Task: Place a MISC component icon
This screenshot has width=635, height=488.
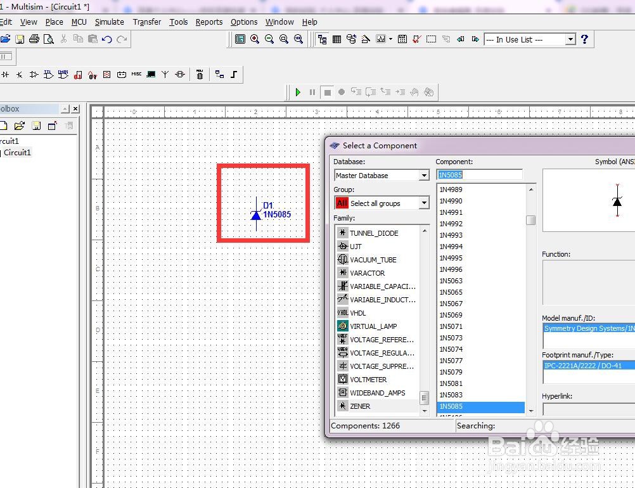Action: pos(136,74)
